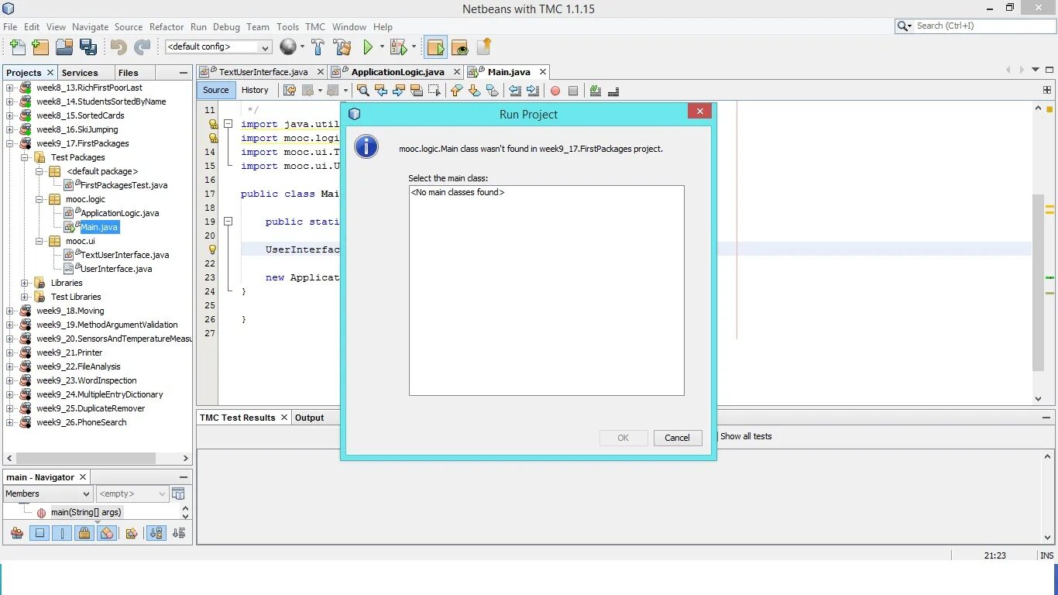Click the Find Selection magnifier icon

pyautogui.click(x=362, y=91)
